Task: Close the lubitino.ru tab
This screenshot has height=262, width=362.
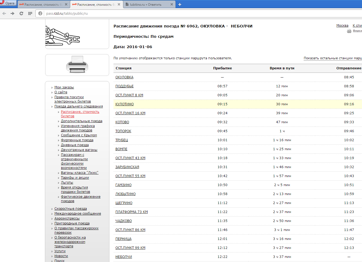Action: pyautogui.click(x=171, y=4)
